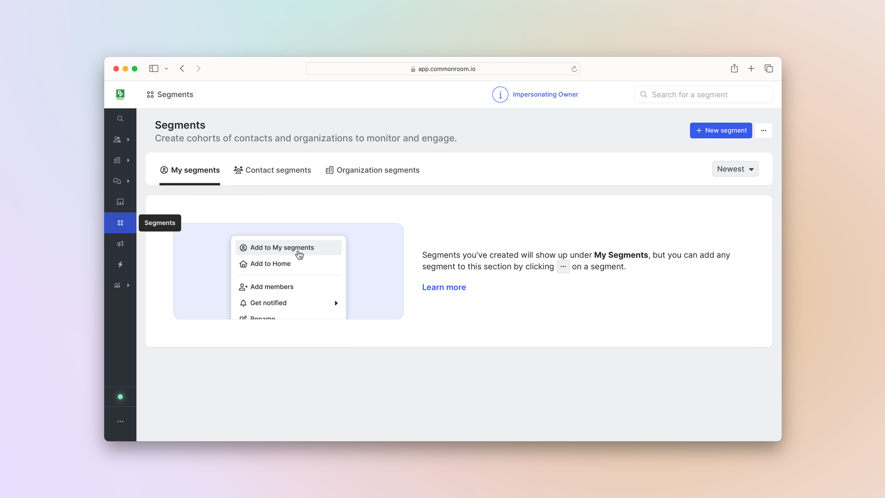Viewport: 885px width, 498px height.
Task: Click the New segment button
Action: pos(721,131)
